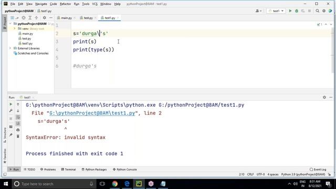Open the Refactor menu
336x189 pixels.
(65, 4)
